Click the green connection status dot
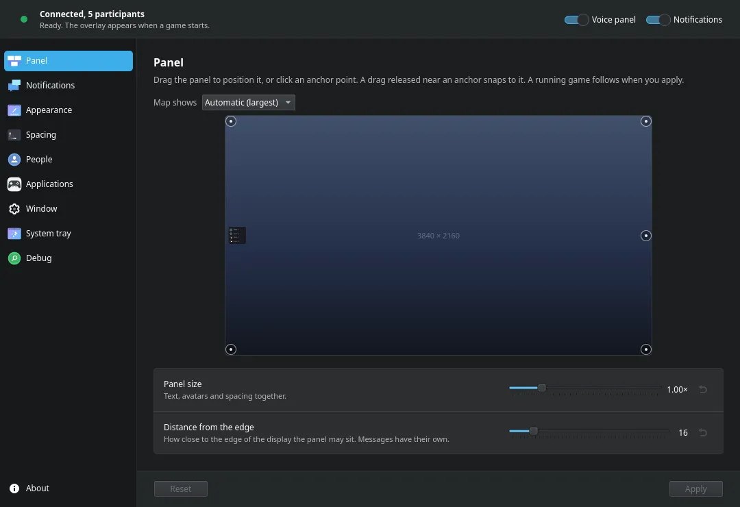The image size is (740, 507). coord(24,19)
